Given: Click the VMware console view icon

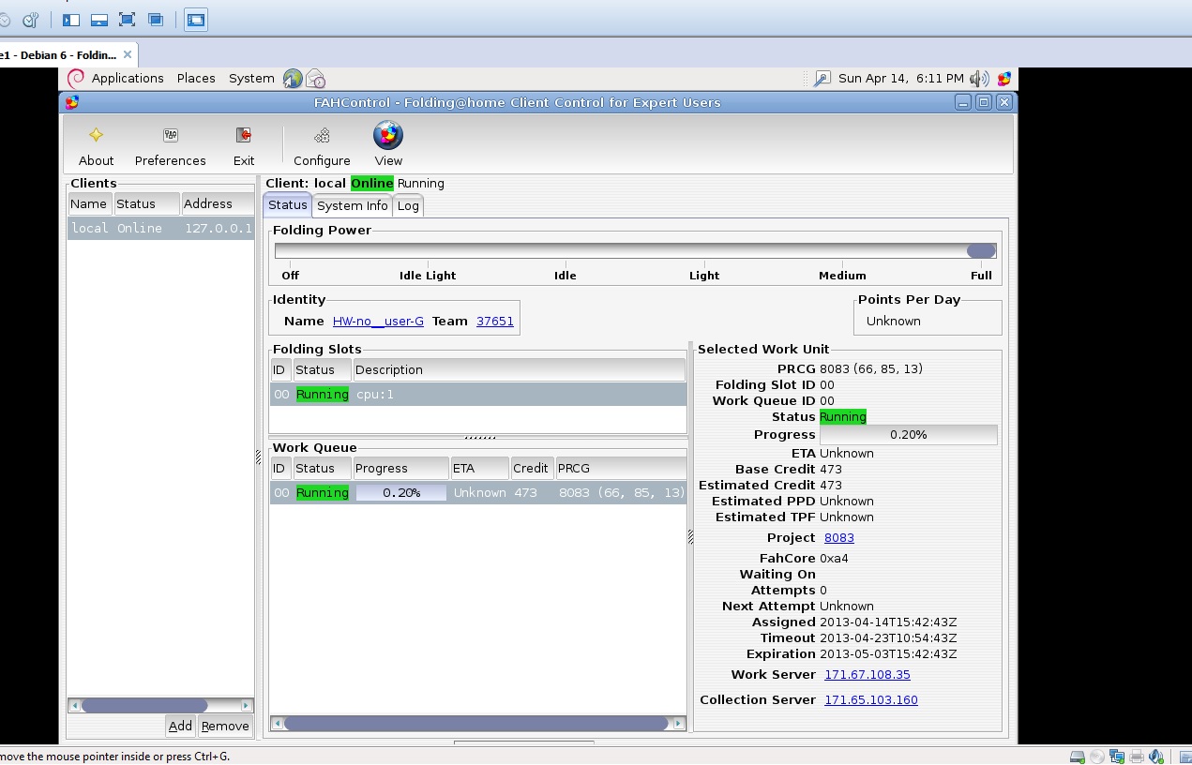Looking at the screenshot, I should [x=99, y=20].
